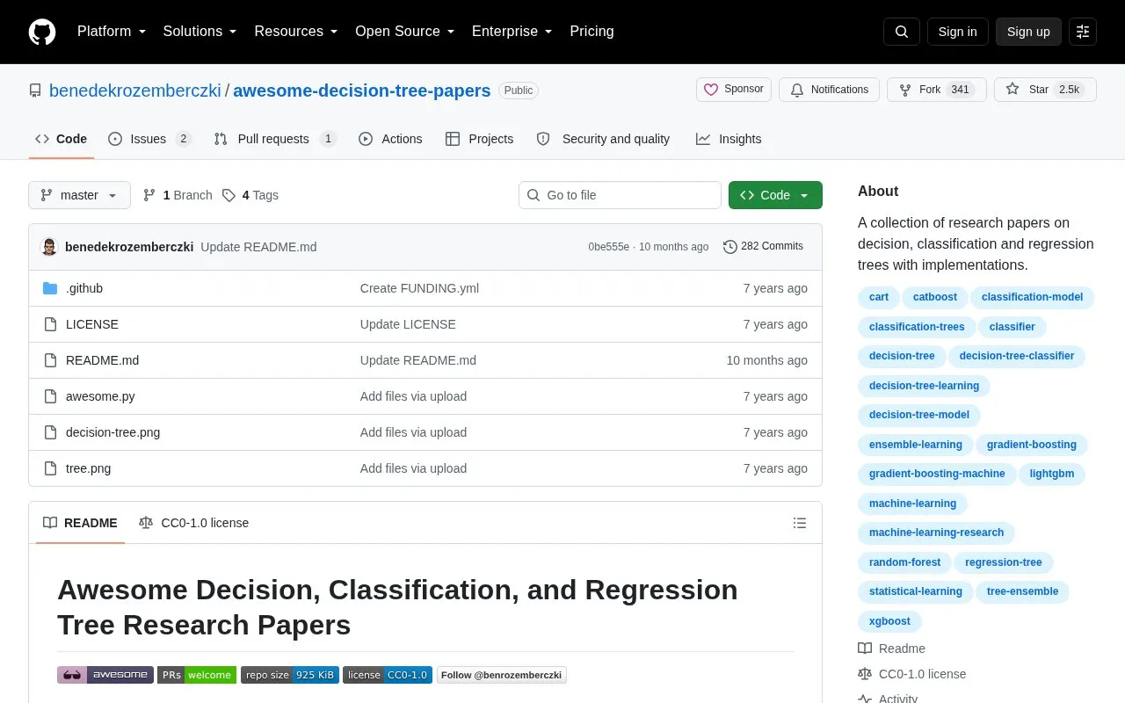This screenshot has width=1125, height=703.
Task: Open the Create FUNDING.yml commit message
Action: pos(419,288)
